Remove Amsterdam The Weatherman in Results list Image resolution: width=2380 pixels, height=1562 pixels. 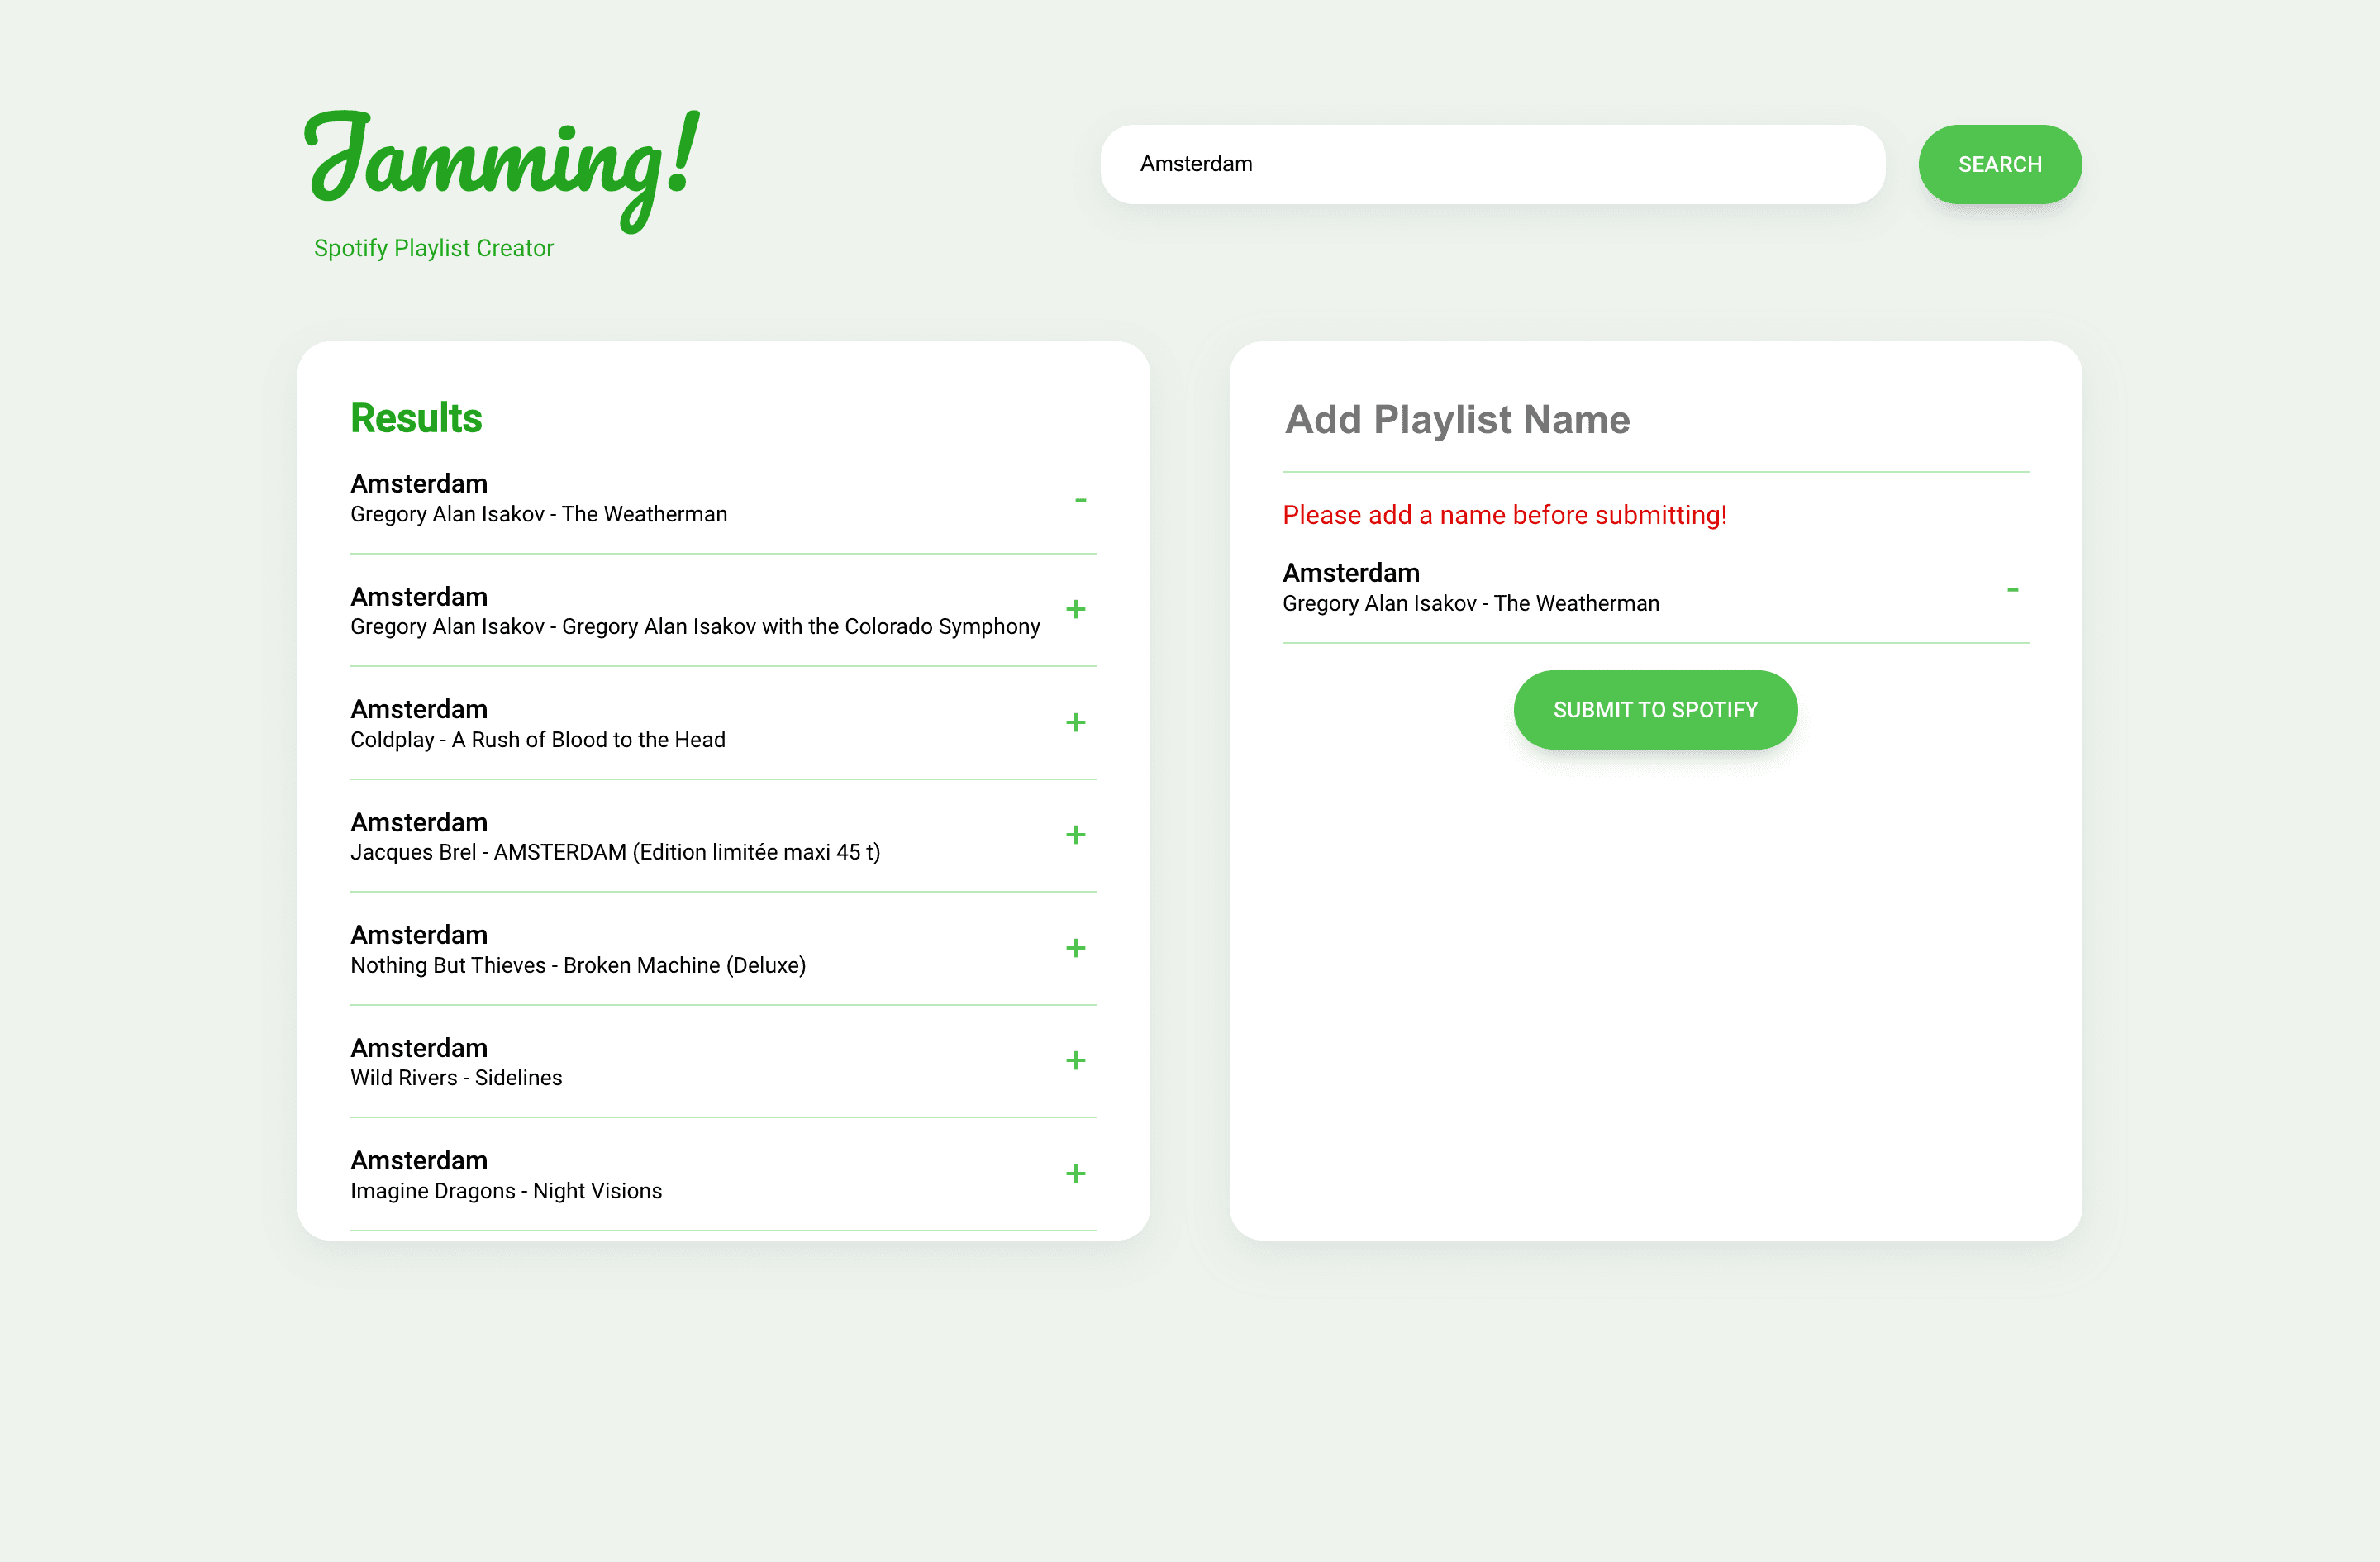click(1080, 499)
